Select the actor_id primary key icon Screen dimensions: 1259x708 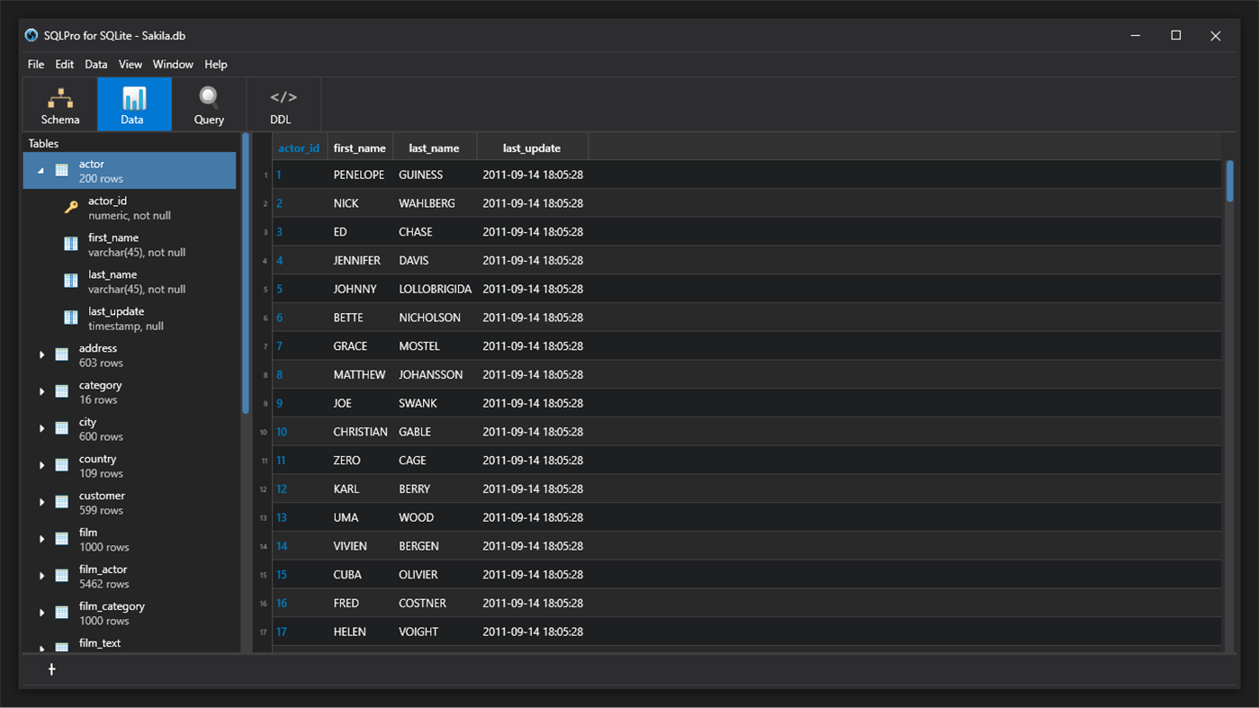click(x=71, y=207)
